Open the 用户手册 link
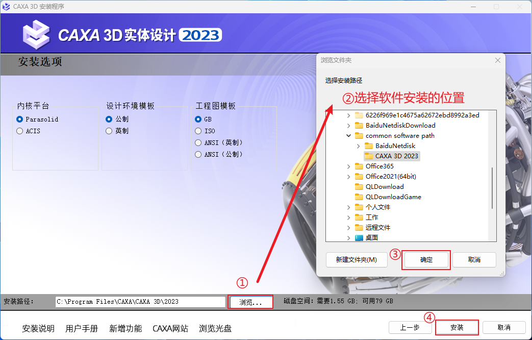Viewport: 532px width, 340px height. coord(82,328)
